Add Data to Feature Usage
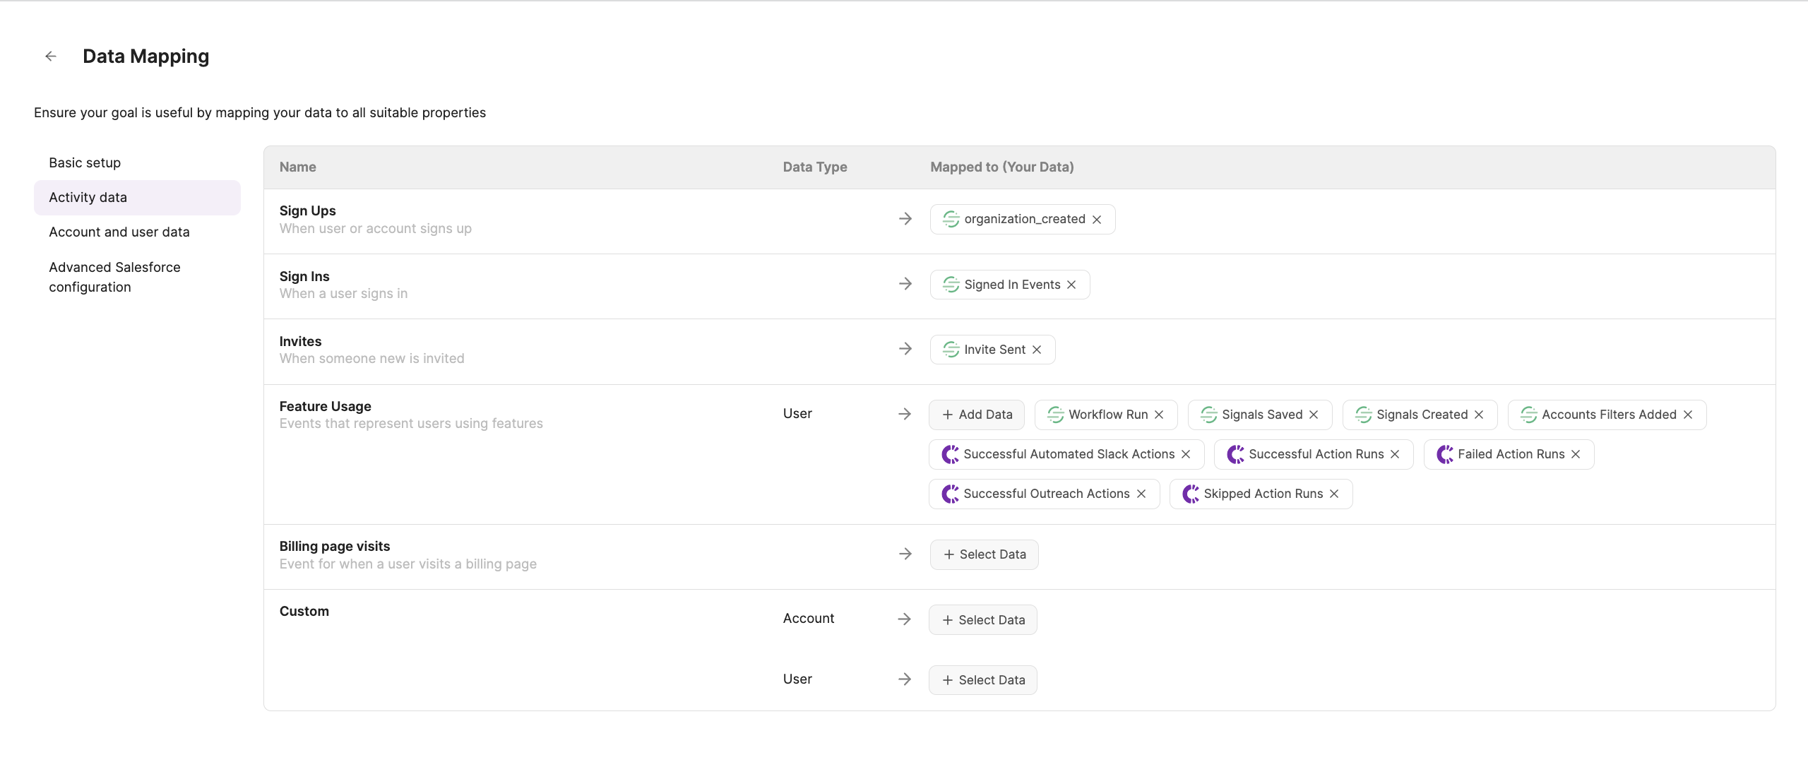Image resolution: width=1808 pixels, height=767 pixels. click(977, 415)
